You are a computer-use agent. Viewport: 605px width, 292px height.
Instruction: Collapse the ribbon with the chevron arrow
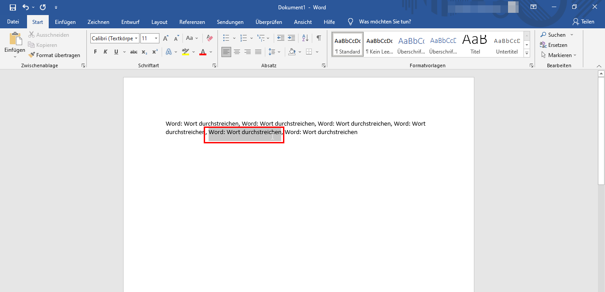coord(600,65)
